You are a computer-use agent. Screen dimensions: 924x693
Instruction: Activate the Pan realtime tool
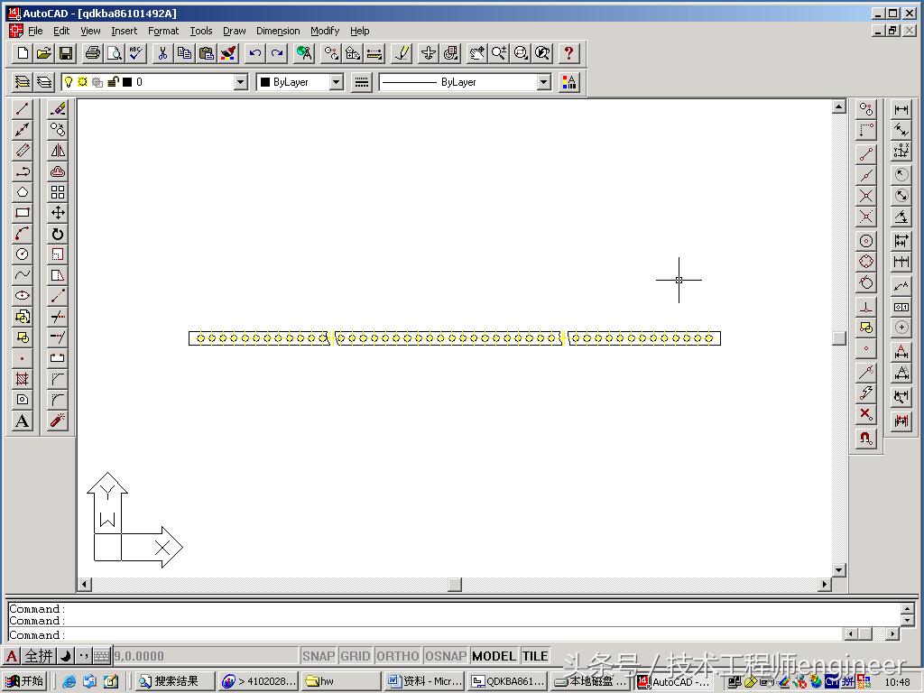476,53
